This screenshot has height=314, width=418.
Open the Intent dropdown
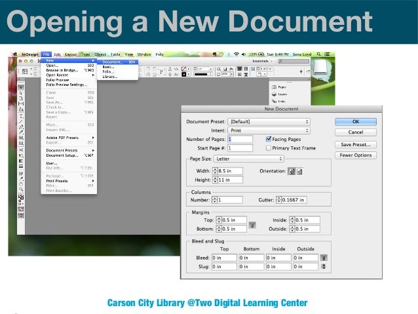click(x=269, y=130)
